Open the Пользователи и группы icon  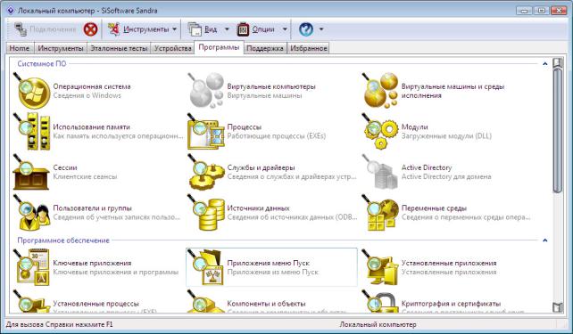point(31,212)
